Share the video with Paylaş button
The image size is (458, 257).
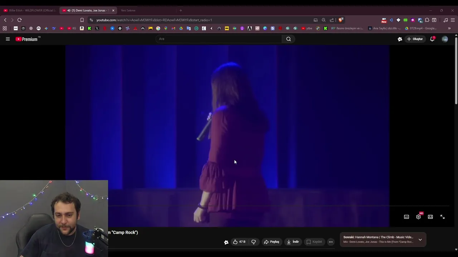click(x=271, y=242)
